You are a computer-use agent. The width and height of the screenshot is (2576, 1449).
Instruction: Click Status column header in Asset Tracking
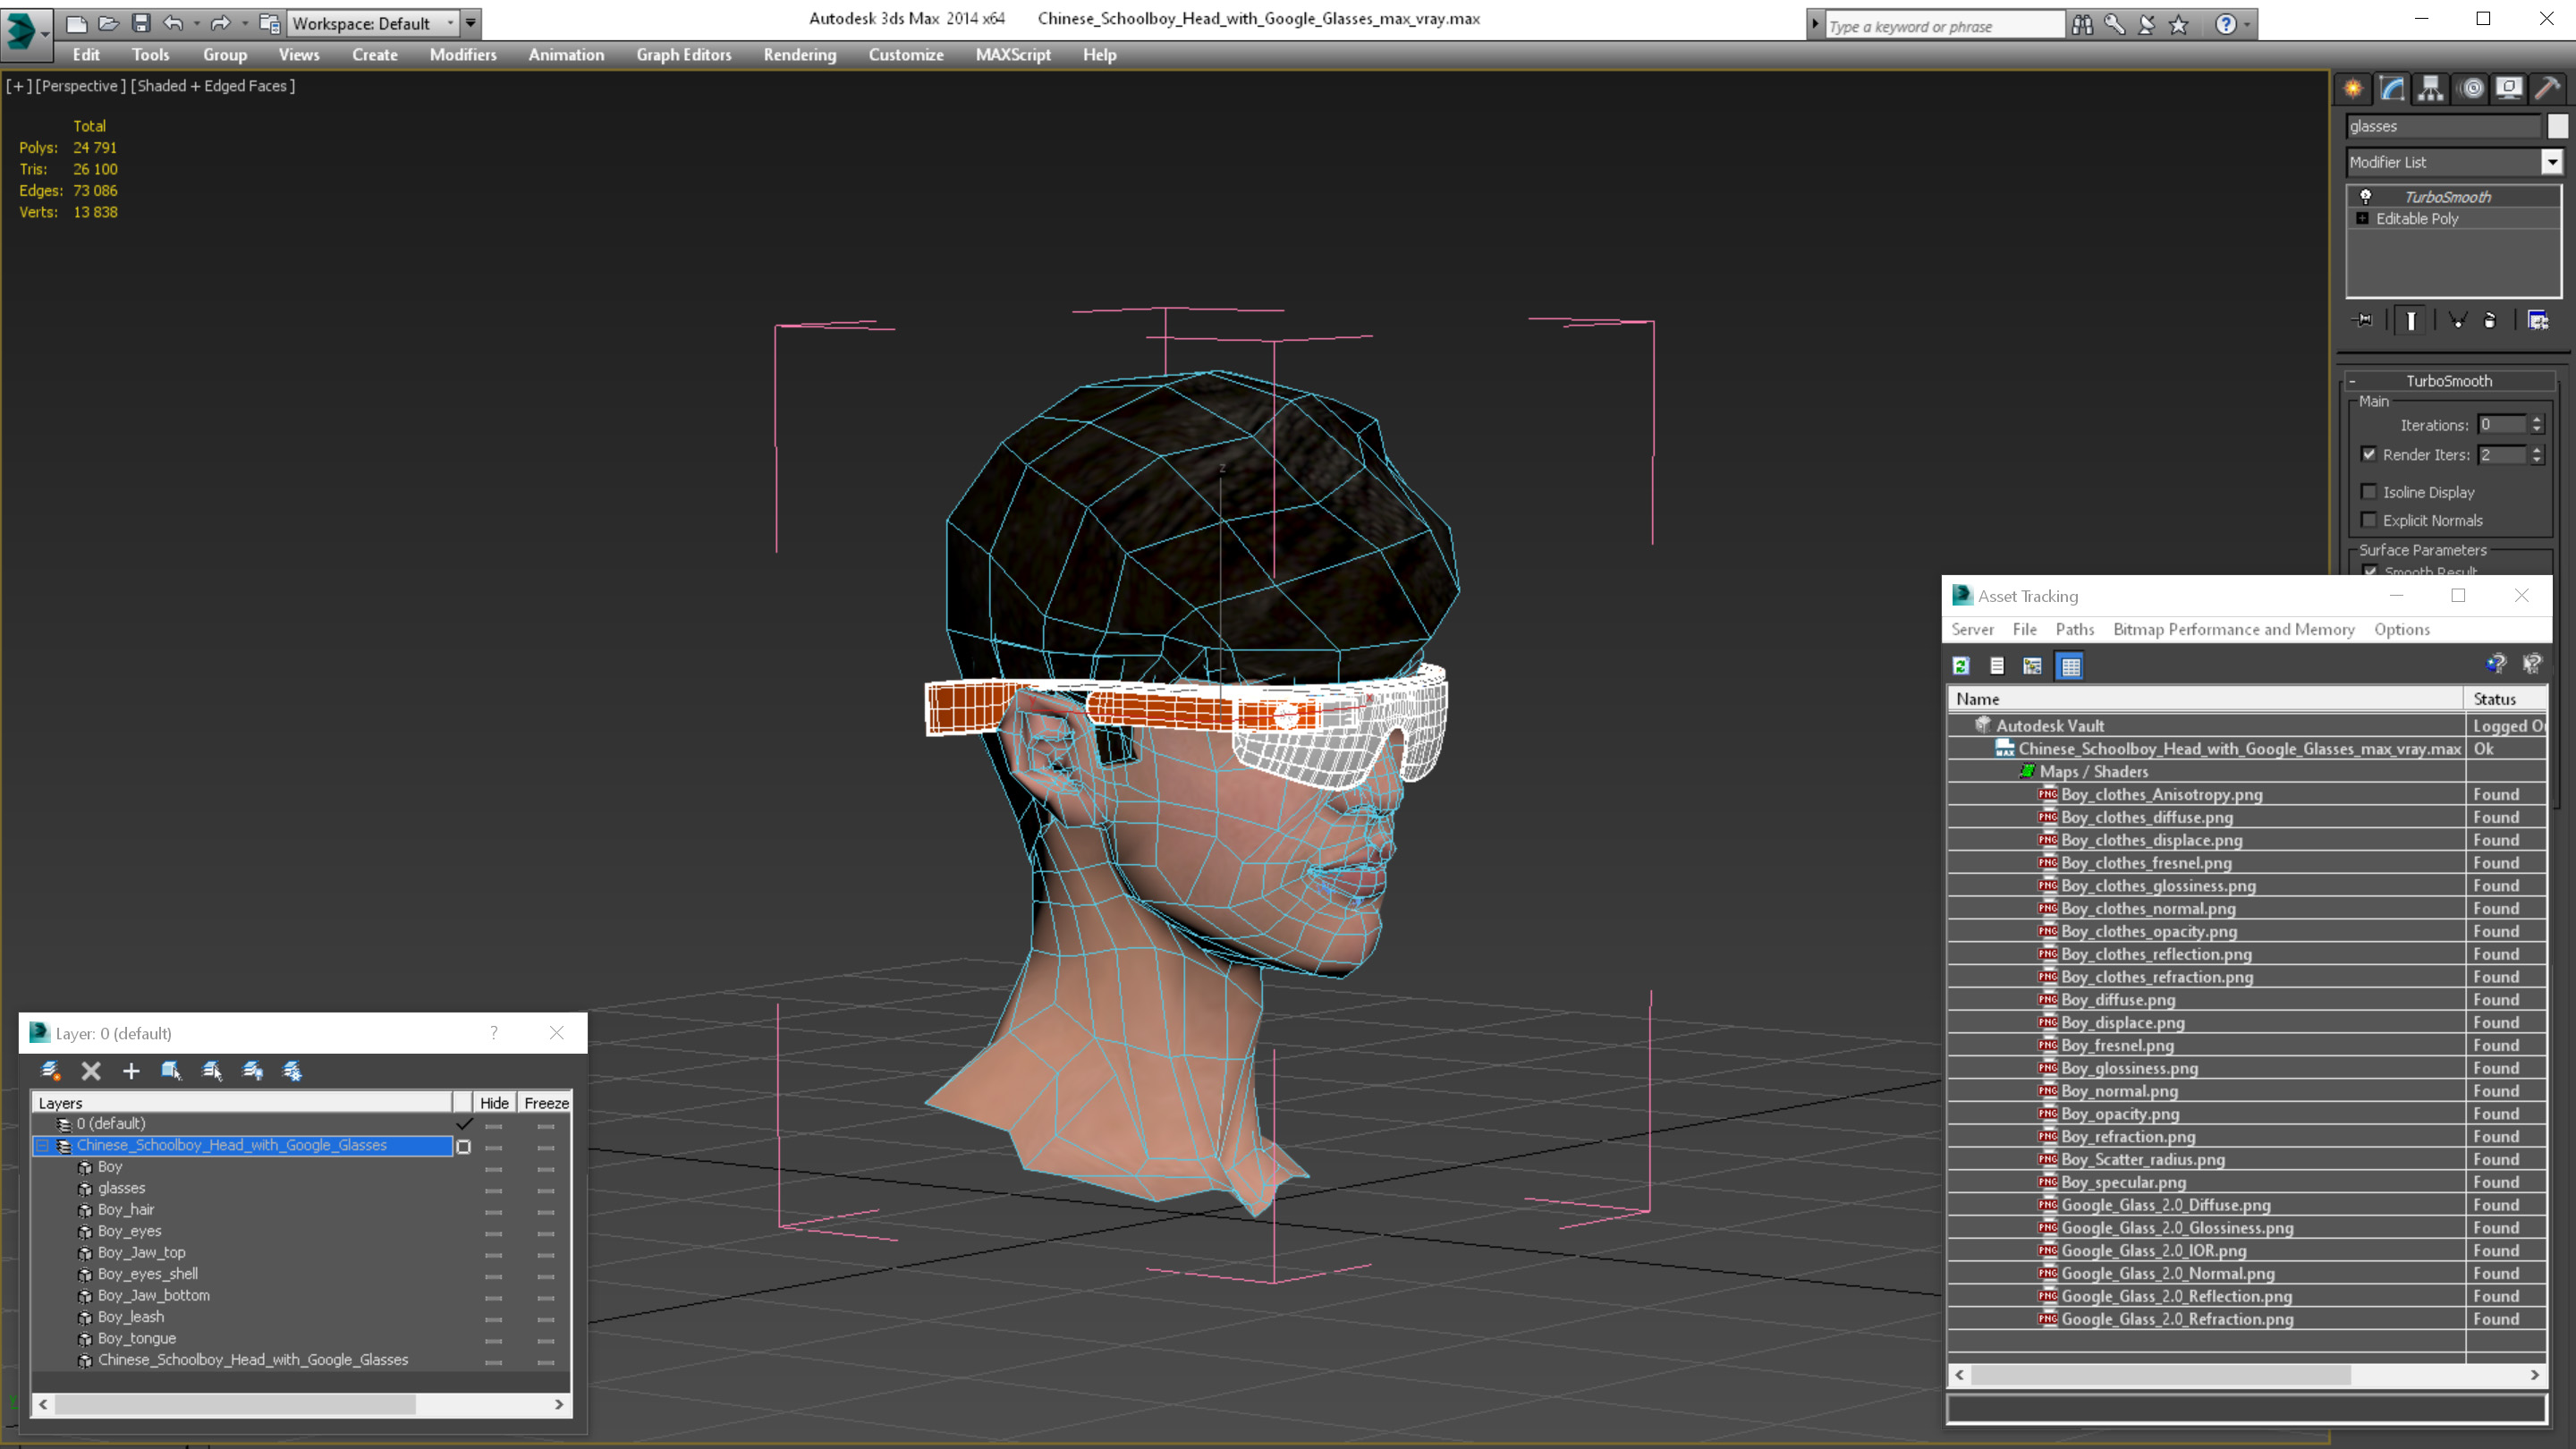pyautogui.click(x=2506, y=699)
